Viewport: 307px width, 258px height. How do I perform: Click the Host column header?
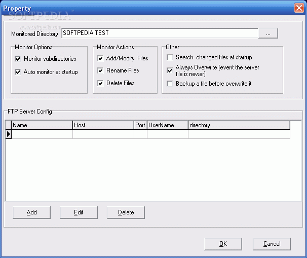103,125
